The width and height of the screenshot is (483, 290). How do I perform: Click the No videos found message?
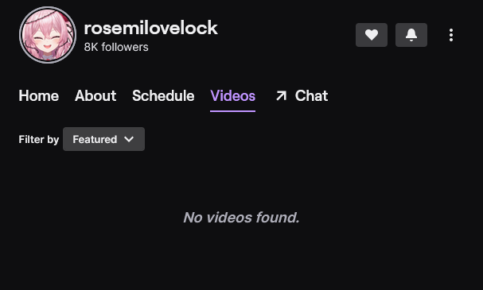point(242,218)
